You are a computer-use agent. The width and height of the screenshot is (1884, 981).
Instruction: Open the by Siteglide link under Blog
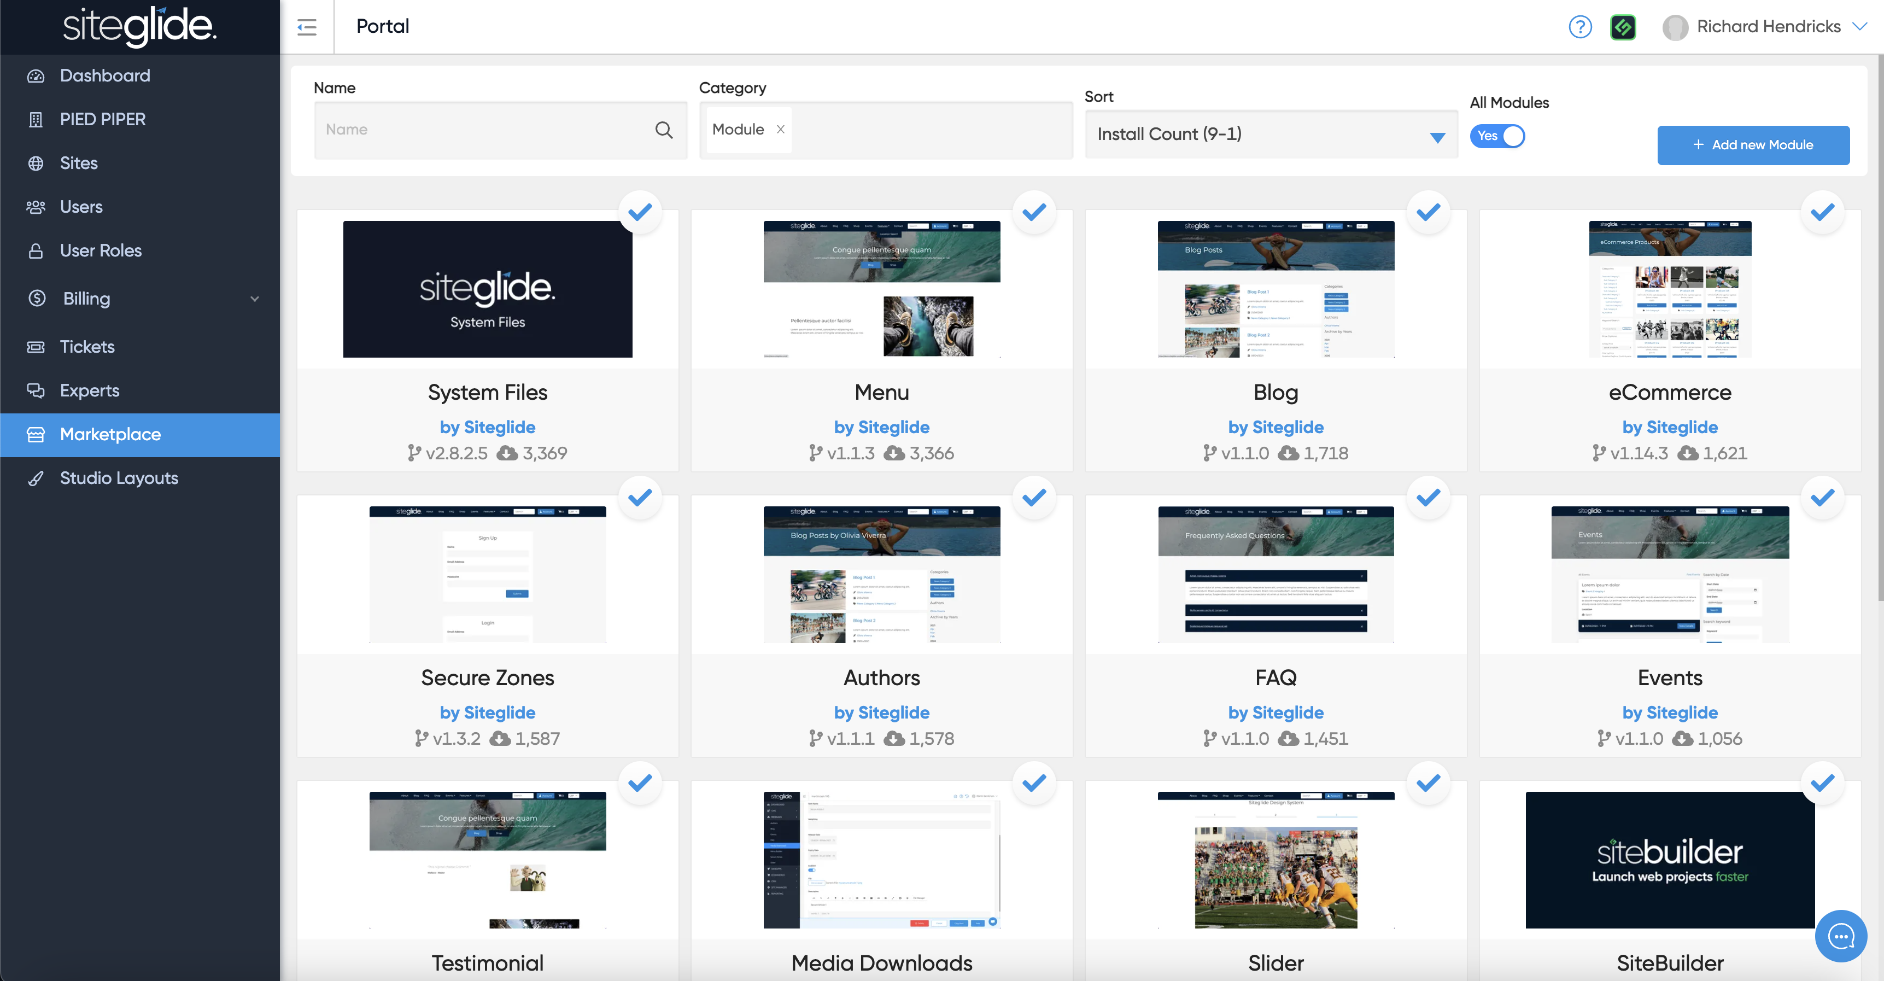coord(1275,427)
